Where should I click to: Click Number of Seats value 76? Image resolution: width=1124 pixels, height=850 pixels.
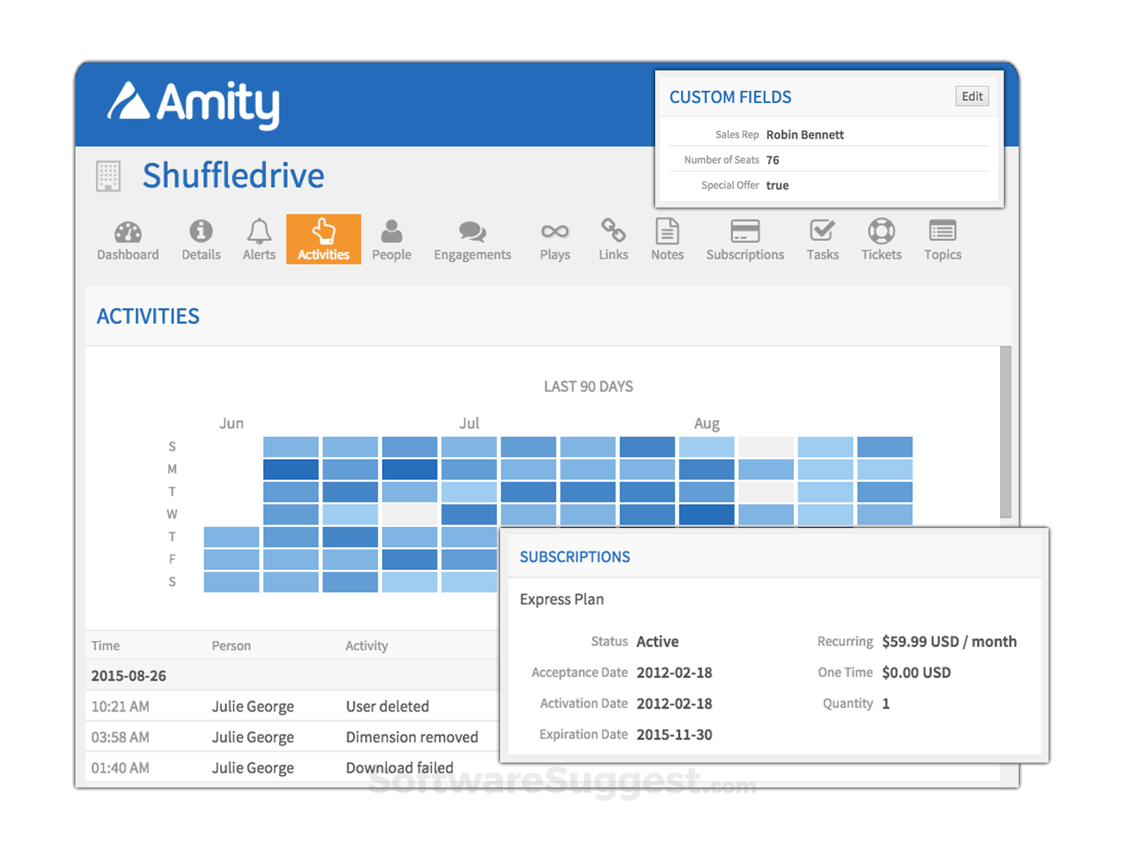pyautogui.click(x=773, y=160)
